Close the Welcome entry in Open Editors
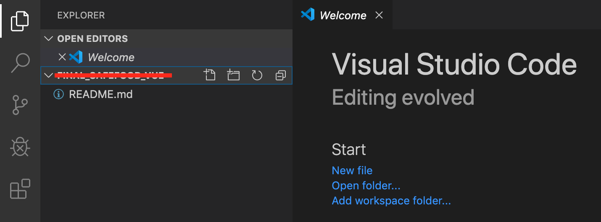The width and height of the screenshot is (601, 222). (x=62, y=57)
